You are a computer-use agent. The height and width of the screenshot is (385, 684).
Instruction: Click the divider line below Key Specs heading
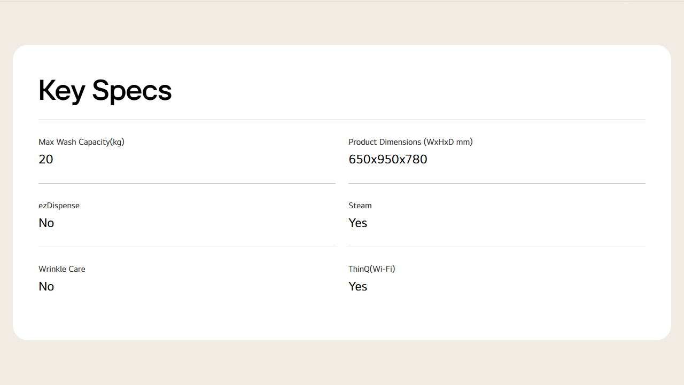pos(342,120)
